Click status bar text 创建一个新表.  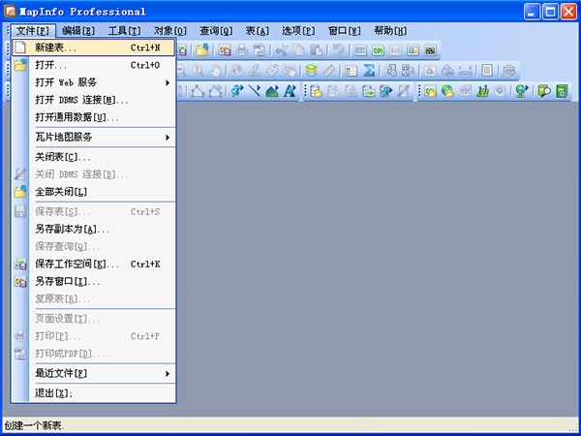(x=34, y=425)
